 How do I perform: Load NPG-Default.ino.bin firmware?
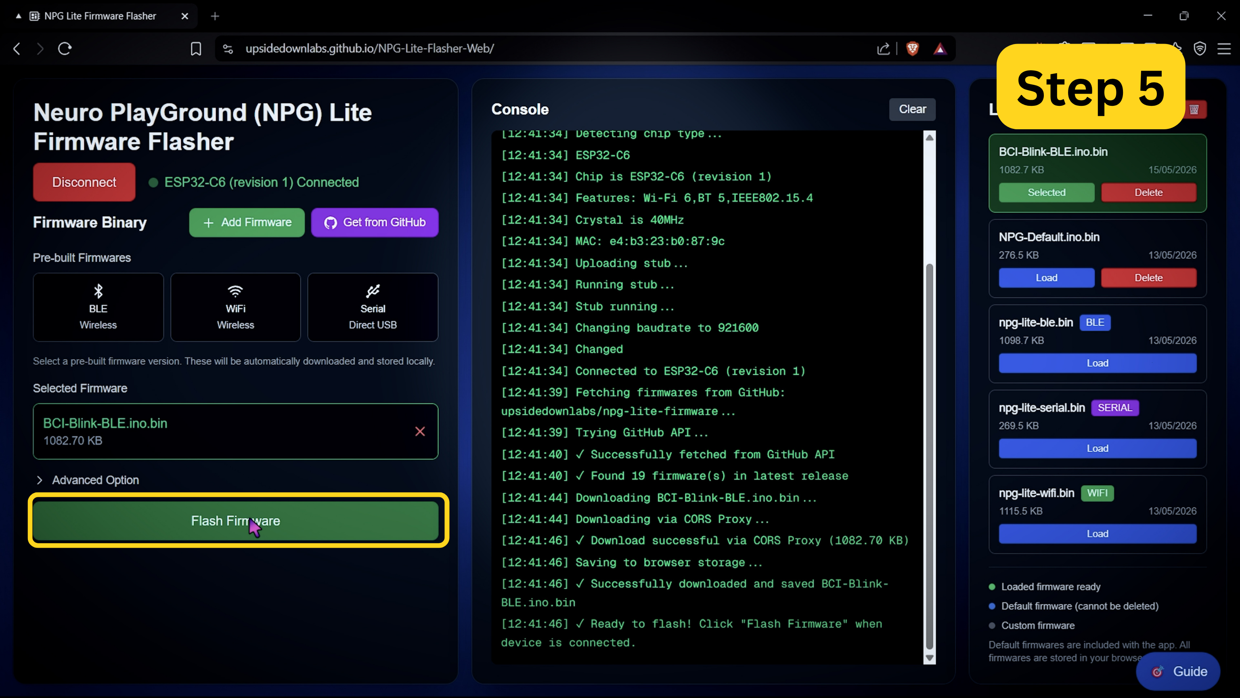click(1047, 278)
